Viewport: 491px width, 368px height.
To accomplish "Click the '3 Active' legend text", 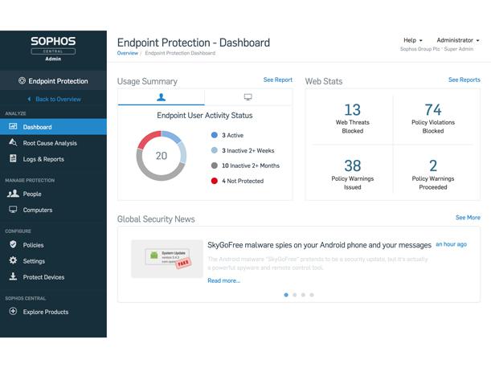I will pos(233,135).
